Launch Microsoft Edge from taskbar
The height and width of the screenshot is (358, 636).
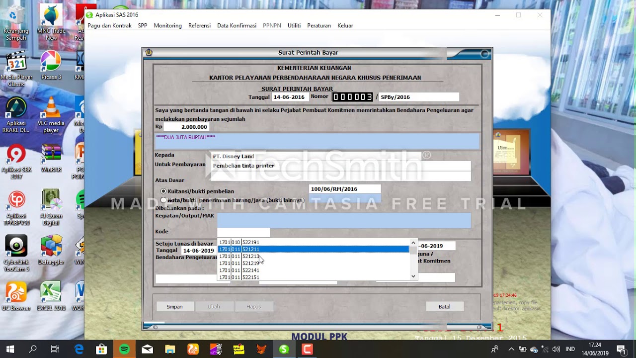(79, 349)
